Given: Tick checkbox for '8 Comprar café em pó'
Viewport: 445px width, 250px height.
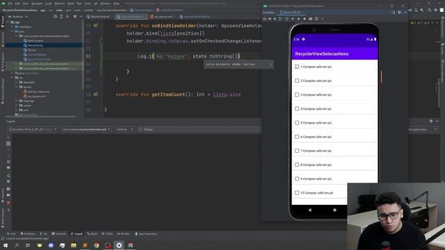Looking at the screenshot, I should point(297,165).
